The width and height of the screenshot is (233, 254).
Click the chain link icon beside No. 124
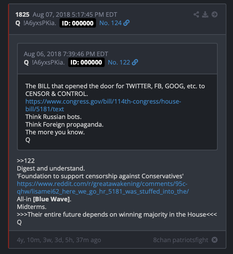pyautogui.click(x=127, y=23)
